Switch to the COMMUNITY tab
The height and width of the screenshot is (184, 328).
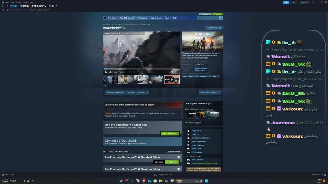39,6
